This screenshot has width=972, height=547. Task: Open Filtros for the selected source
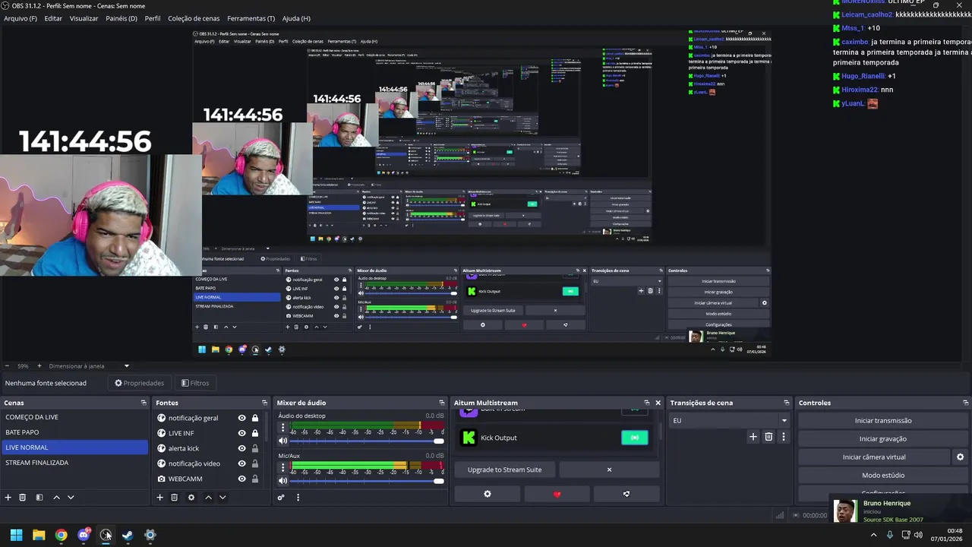[x=195, y=383]
